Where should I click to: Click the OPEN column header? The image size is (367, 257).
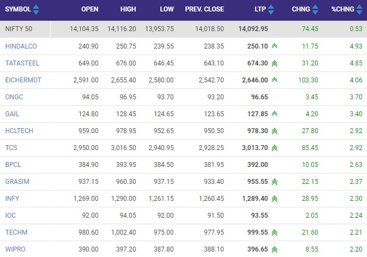[90, 9]
